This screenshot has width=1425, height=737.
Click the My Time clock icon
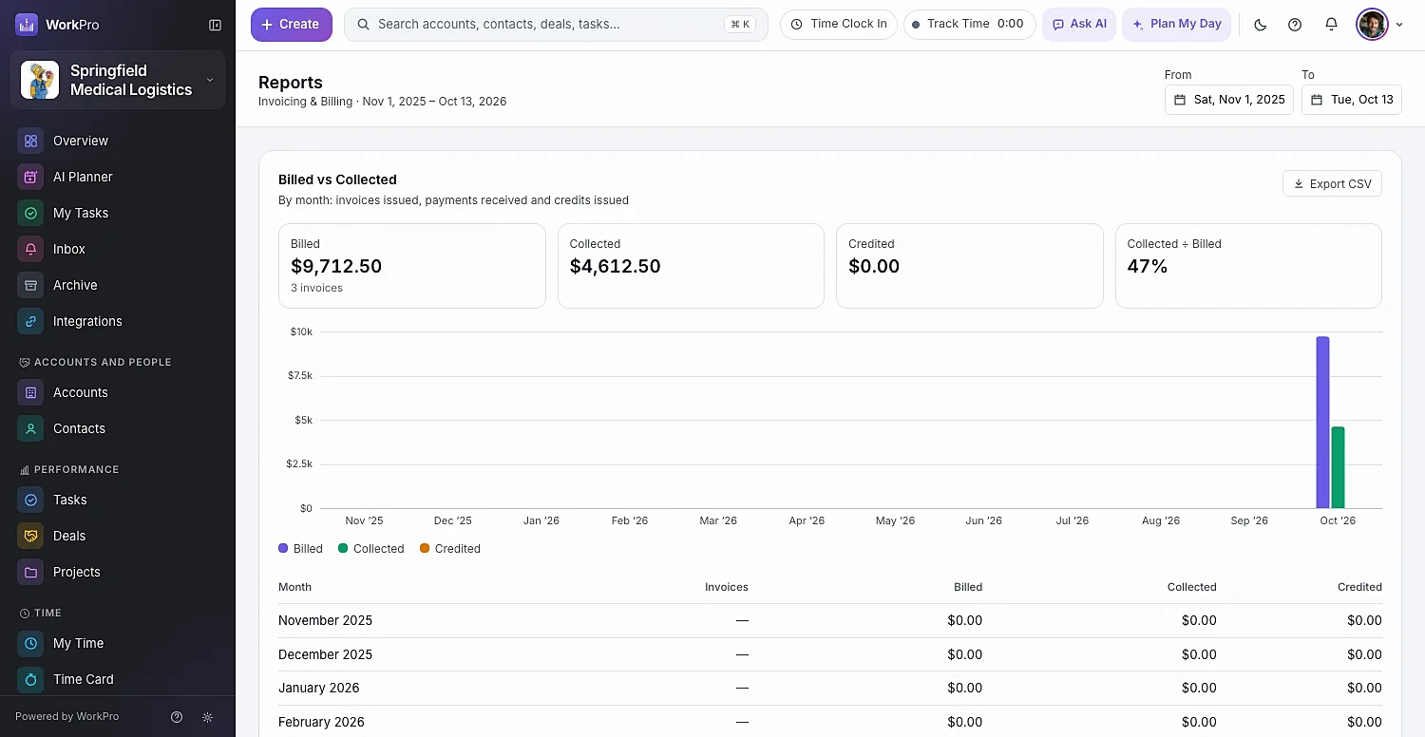[30, 643]
